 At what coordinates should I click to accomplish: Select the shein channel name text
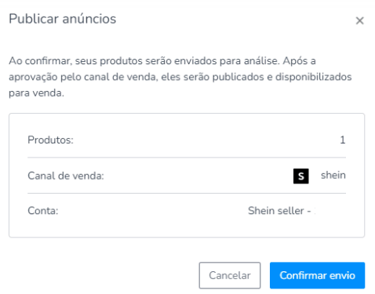point(333,175)
